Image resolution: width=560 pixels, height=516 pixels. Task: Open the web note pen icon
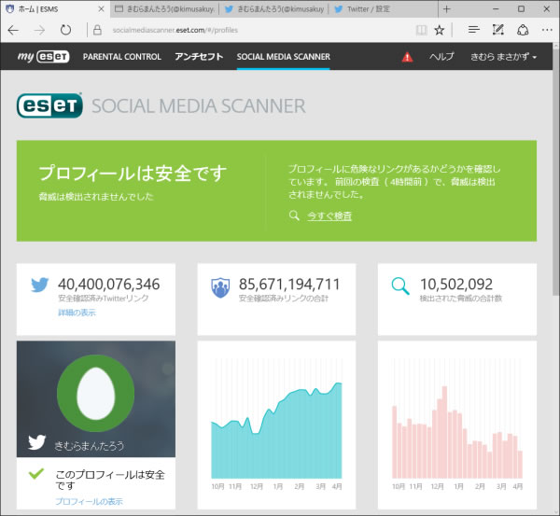[497, 30]
